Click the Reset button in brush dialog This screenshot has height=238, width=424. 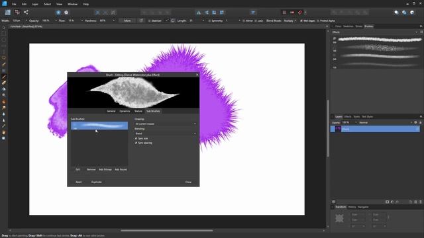[78, 182]
